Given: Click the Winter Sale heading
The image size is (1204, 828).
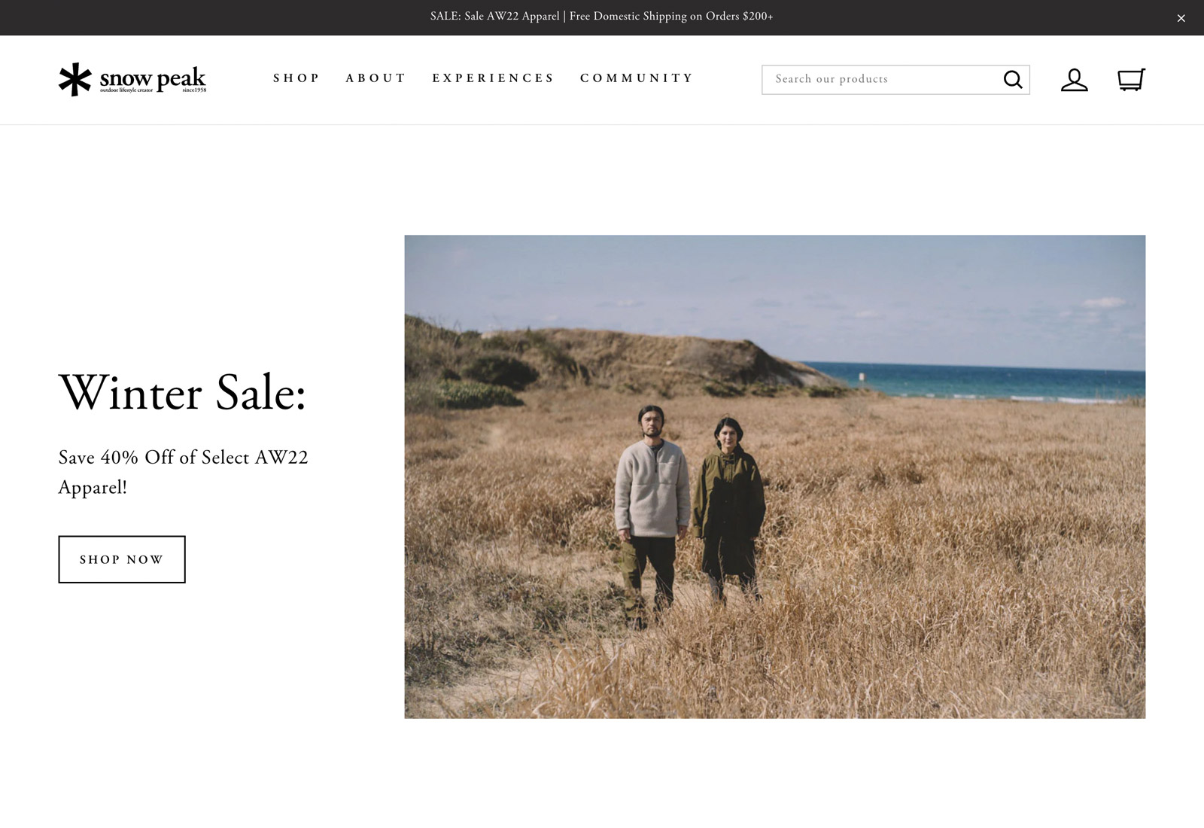Looking at the screenshot, I should click(183, 392).
